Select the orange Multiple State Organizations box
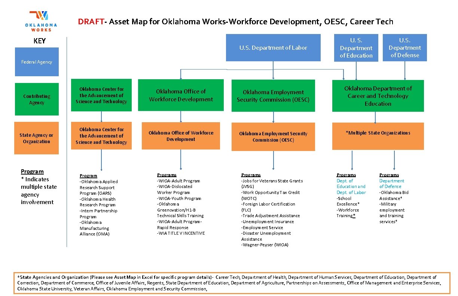Image resolution: width=458 pixels, height=296 pixels. click(378, 136)
